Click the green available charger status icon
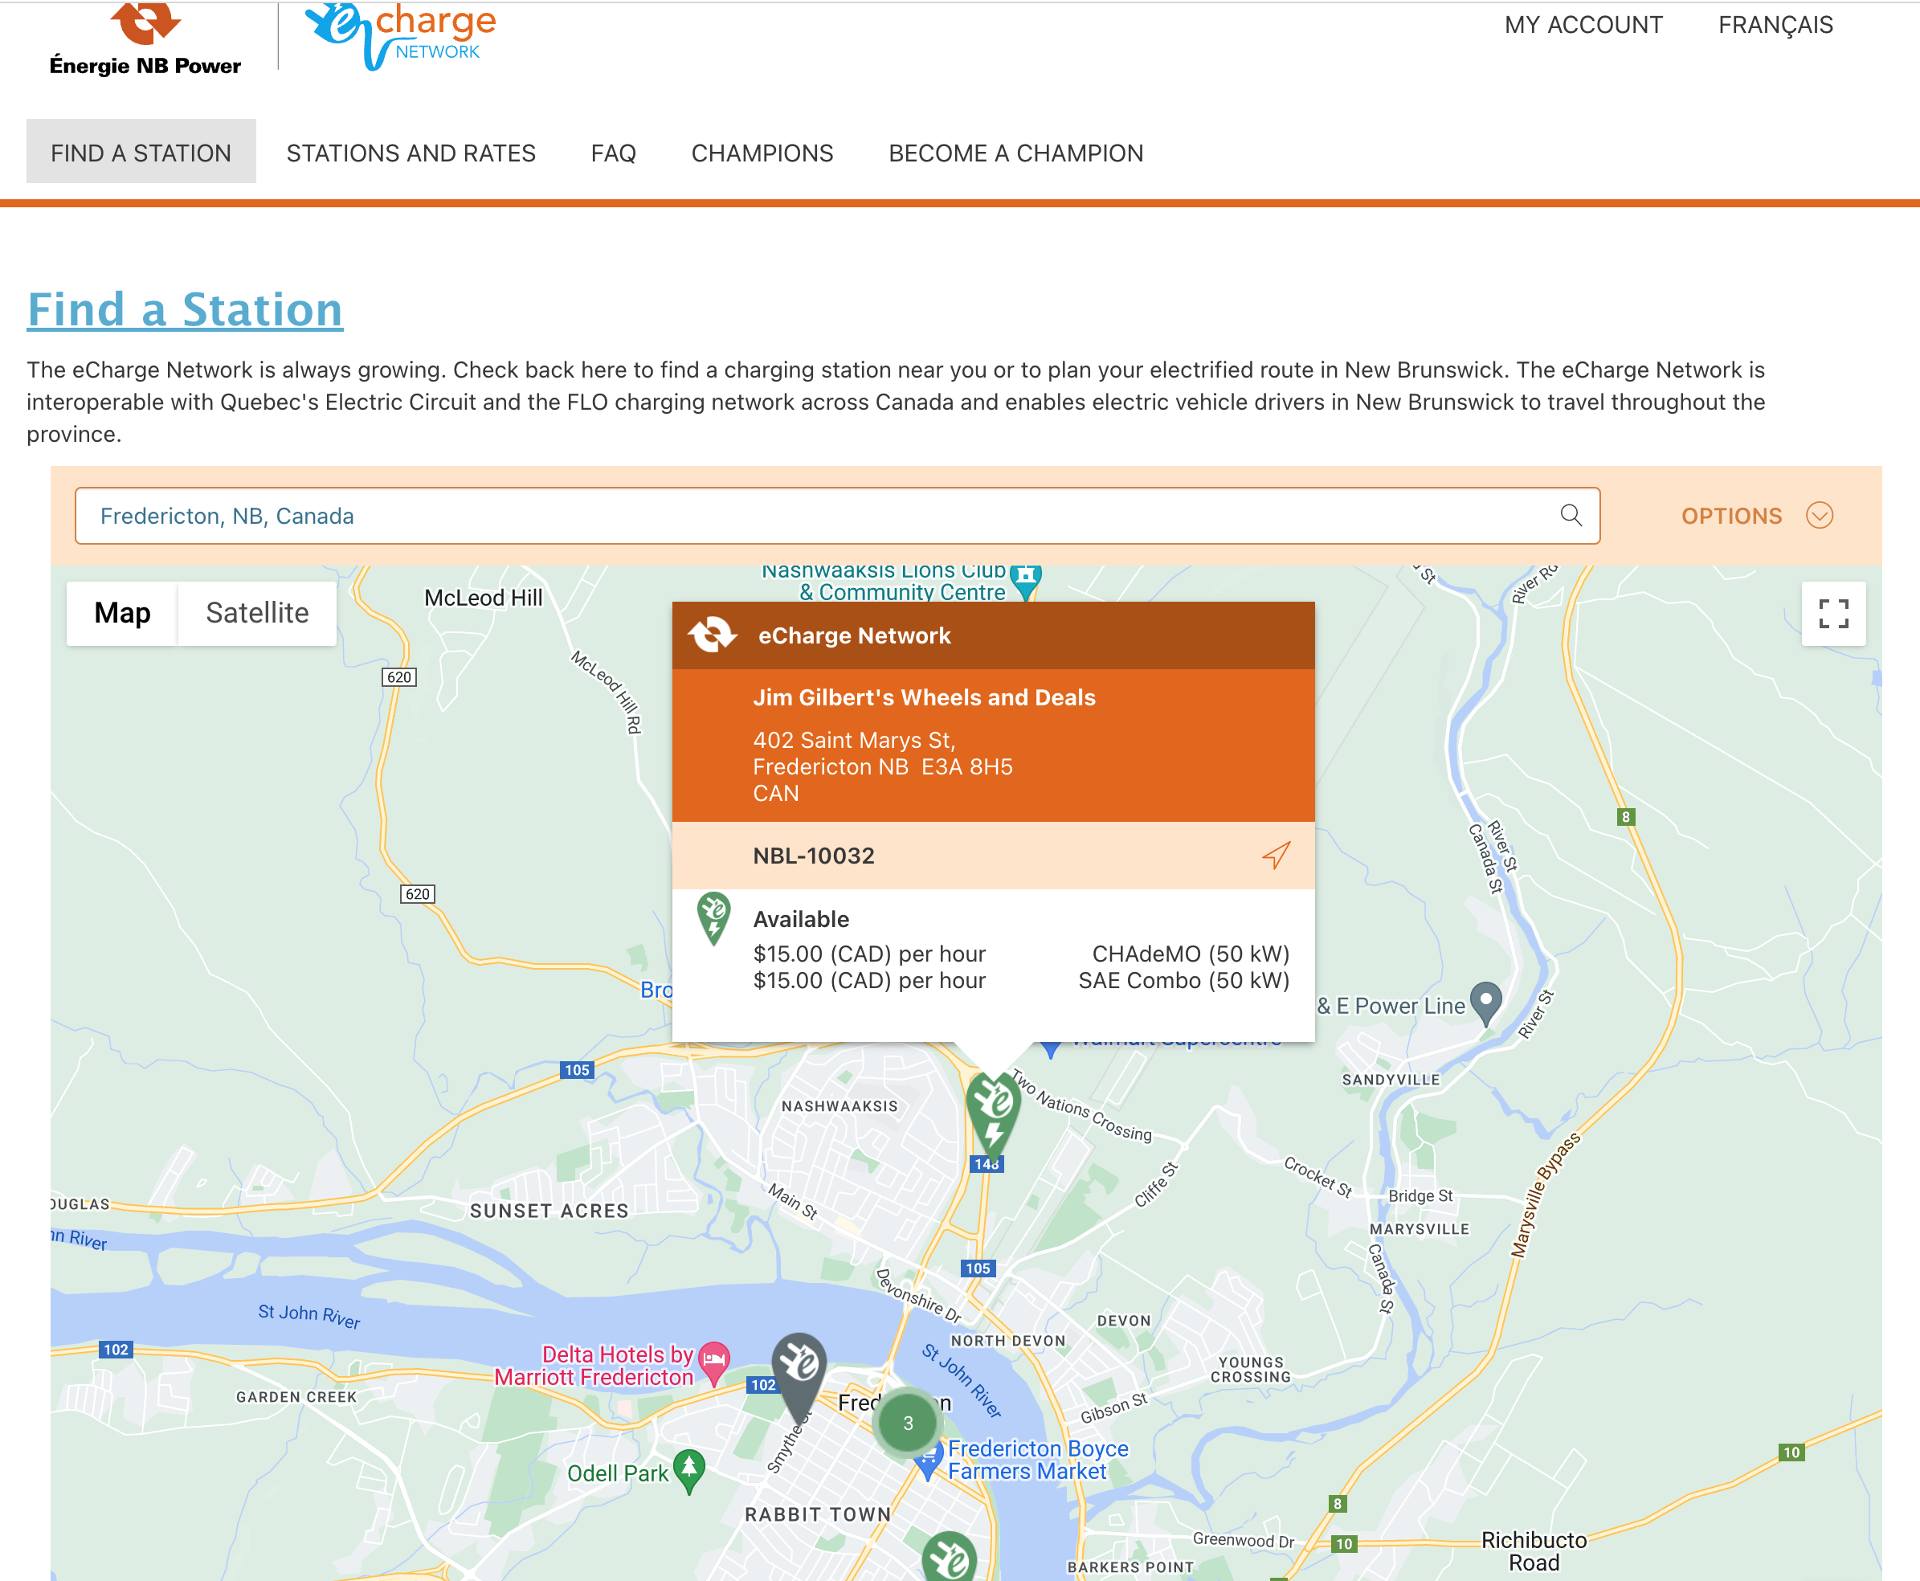The width and height of the screenshot is (1920, 1581). tap(714, 918)
